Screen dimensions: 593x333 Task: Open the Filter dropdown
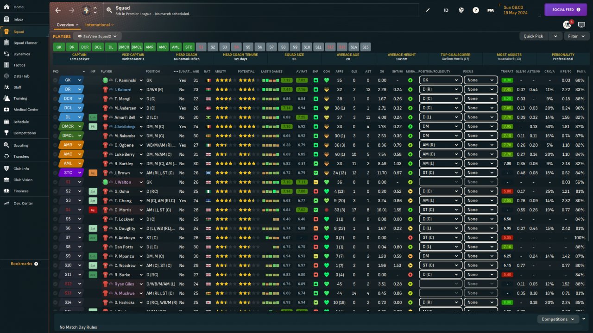(576, 36)
